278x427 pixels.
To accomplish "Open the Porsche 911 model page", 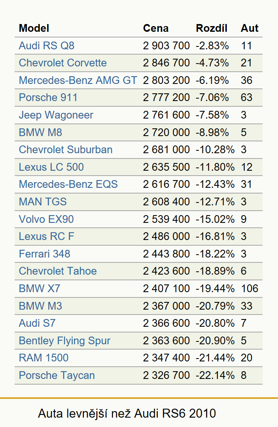I will pos(48,97).
